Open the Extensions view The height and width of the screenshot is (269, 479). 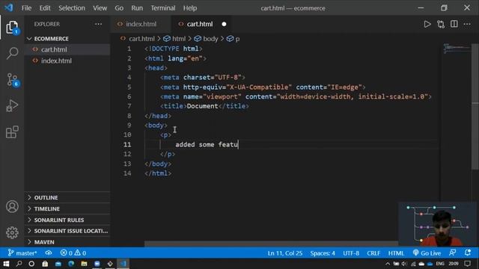pyautogui.click(x=12, y=132)
